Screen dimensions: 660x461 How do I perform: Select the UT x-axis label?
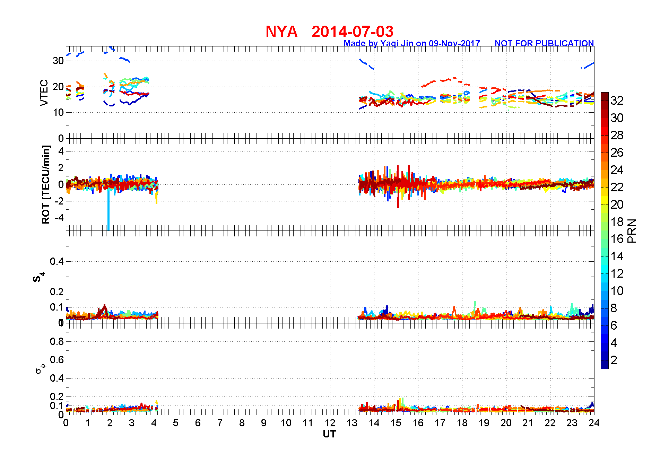(x=329, y=434)
